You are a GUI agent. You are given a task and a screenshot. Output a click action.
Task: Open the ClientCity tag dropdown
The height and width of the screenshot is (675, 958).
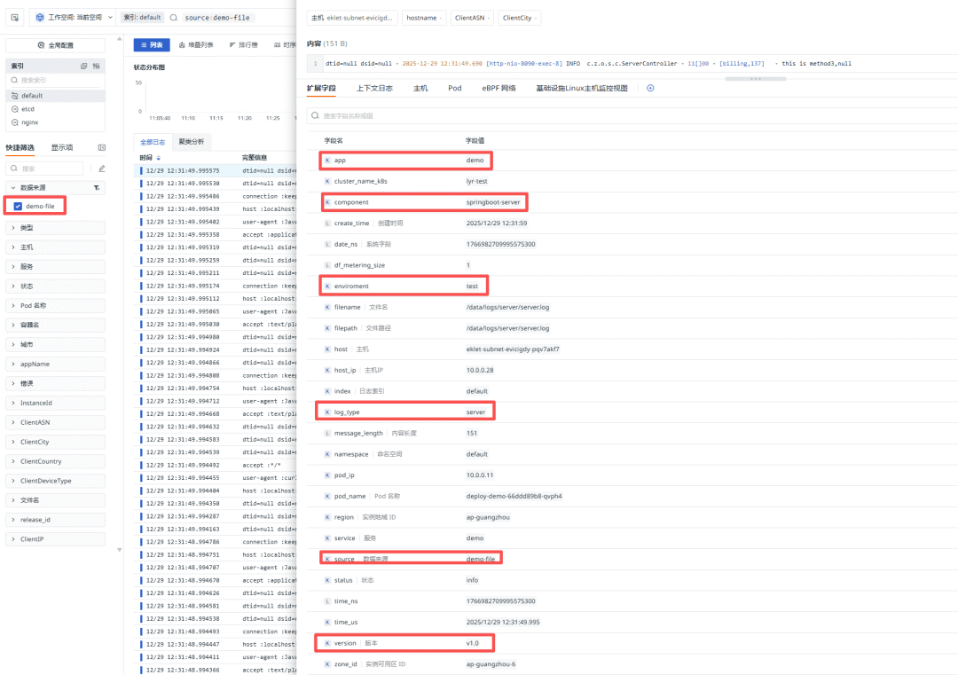click(520, 18)
